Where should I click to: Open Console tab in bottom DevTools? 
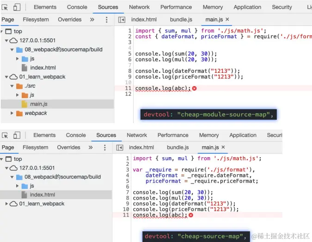click(x=76, y=135)
